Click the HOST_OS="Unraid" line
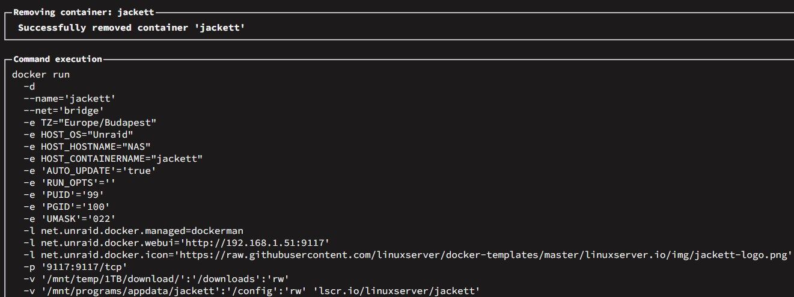This screenshot has width=794, height=297. pos(78,134)
